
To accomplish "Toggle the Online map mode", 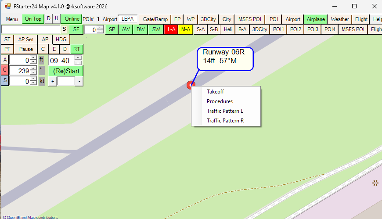I will [x=72, y=19].
